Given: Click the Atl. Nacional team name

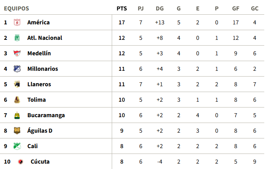Looking at the screenshot, I should [x=45, y=38].
